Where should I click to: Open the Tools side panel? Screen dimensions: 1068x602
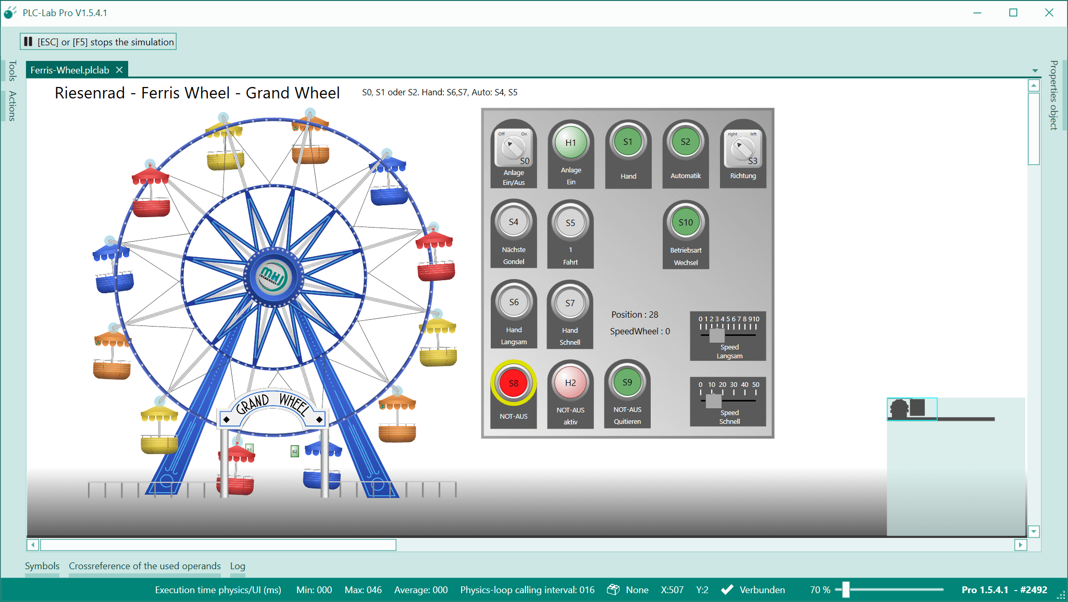[12, 71]
